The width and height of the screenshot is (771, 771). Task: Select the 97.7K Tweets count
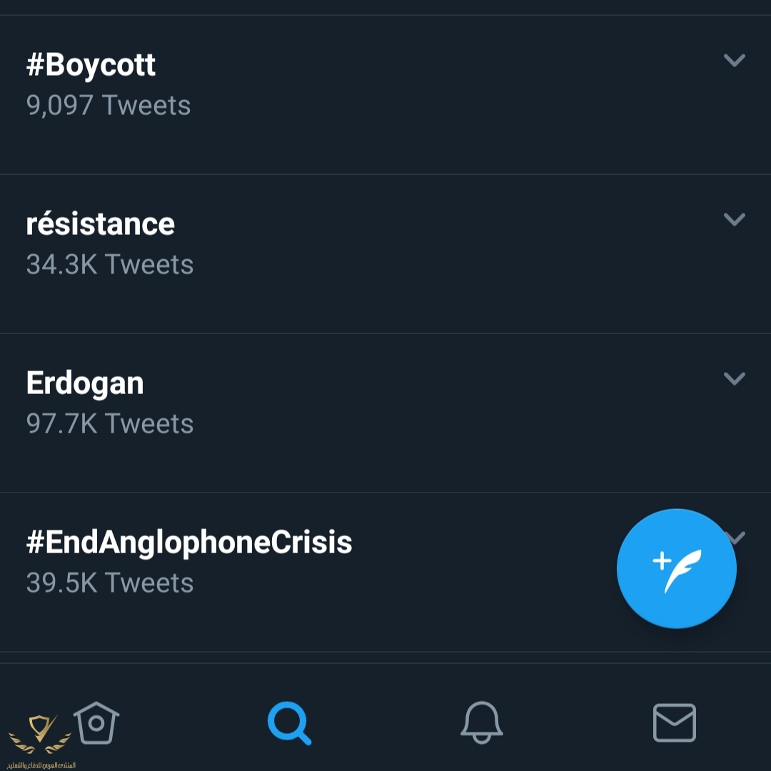tap(110, 424)
